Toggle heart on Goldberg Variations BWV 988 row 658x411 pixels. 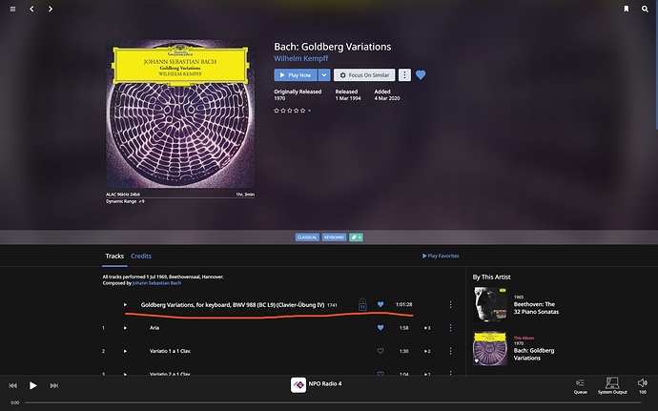point(380,304)
